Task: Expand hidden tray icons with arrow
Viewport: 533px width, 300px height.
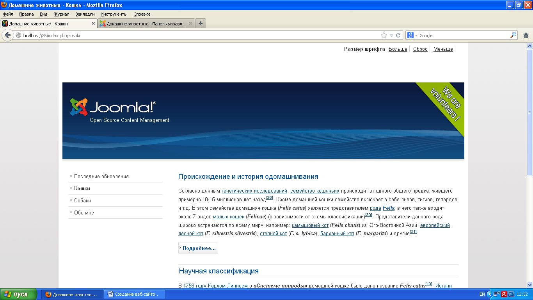Action: tap(489, 294)
